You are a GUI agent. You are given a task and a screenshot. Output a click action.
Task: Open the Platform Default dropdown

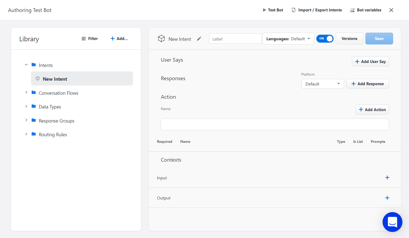click(x=322, y=84)
